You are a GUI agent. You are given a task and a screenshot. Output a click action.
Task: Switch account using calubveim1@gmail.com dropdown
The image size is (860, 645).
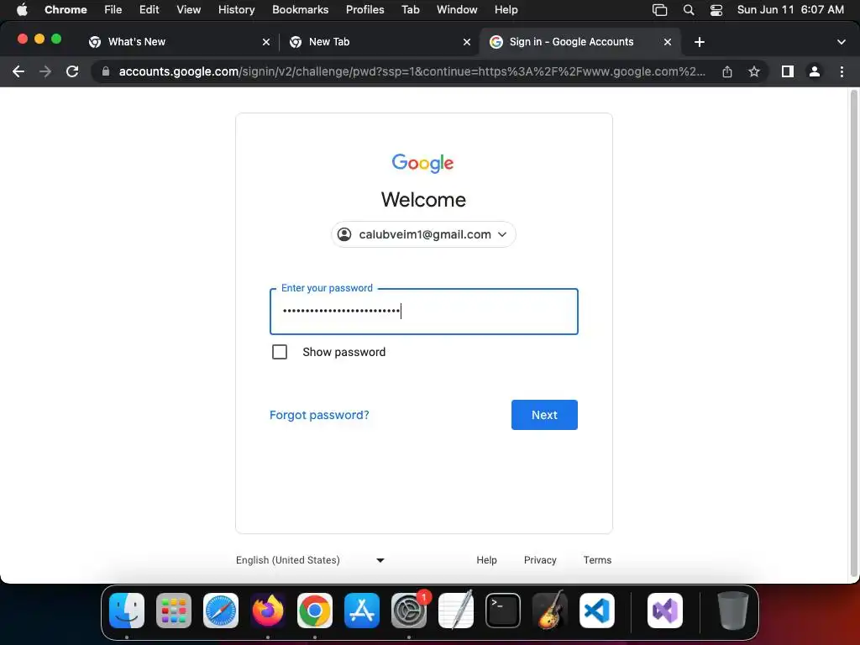(x=423, y=235)
